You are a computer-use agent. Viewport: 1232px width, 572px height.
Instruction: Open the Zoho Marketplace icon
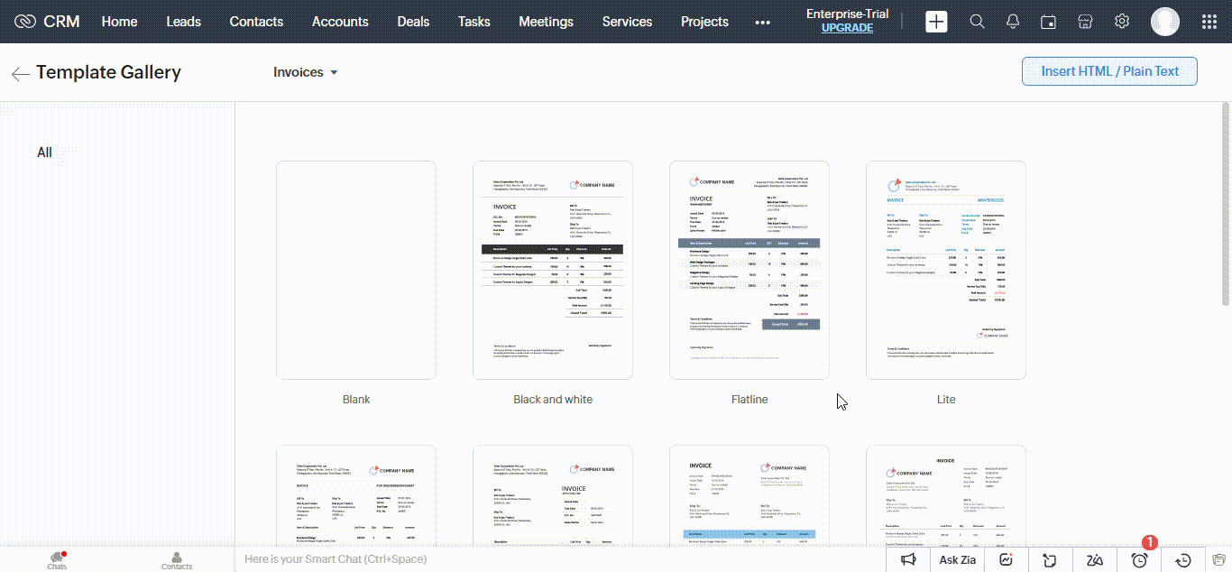1085,21
